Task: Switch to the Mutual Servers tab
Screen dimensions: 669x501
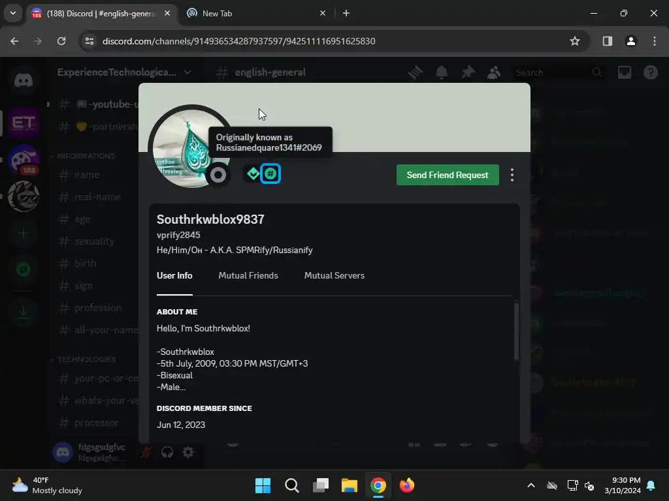Action: [334, 276]
